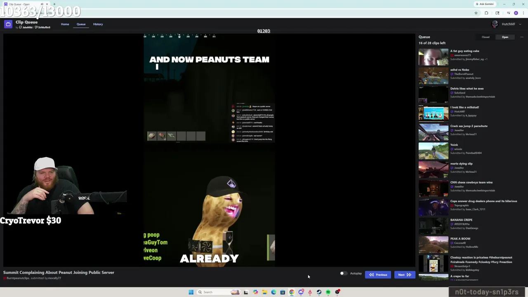The height and width of the screenshot is (297, 528).
Task: Bookmark this page with star icon
Action: 476,13
